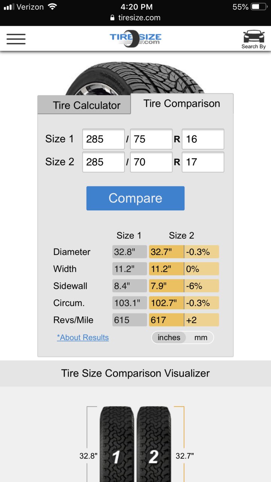
Task: Open the hamburger menu
Action: (16, 39)
